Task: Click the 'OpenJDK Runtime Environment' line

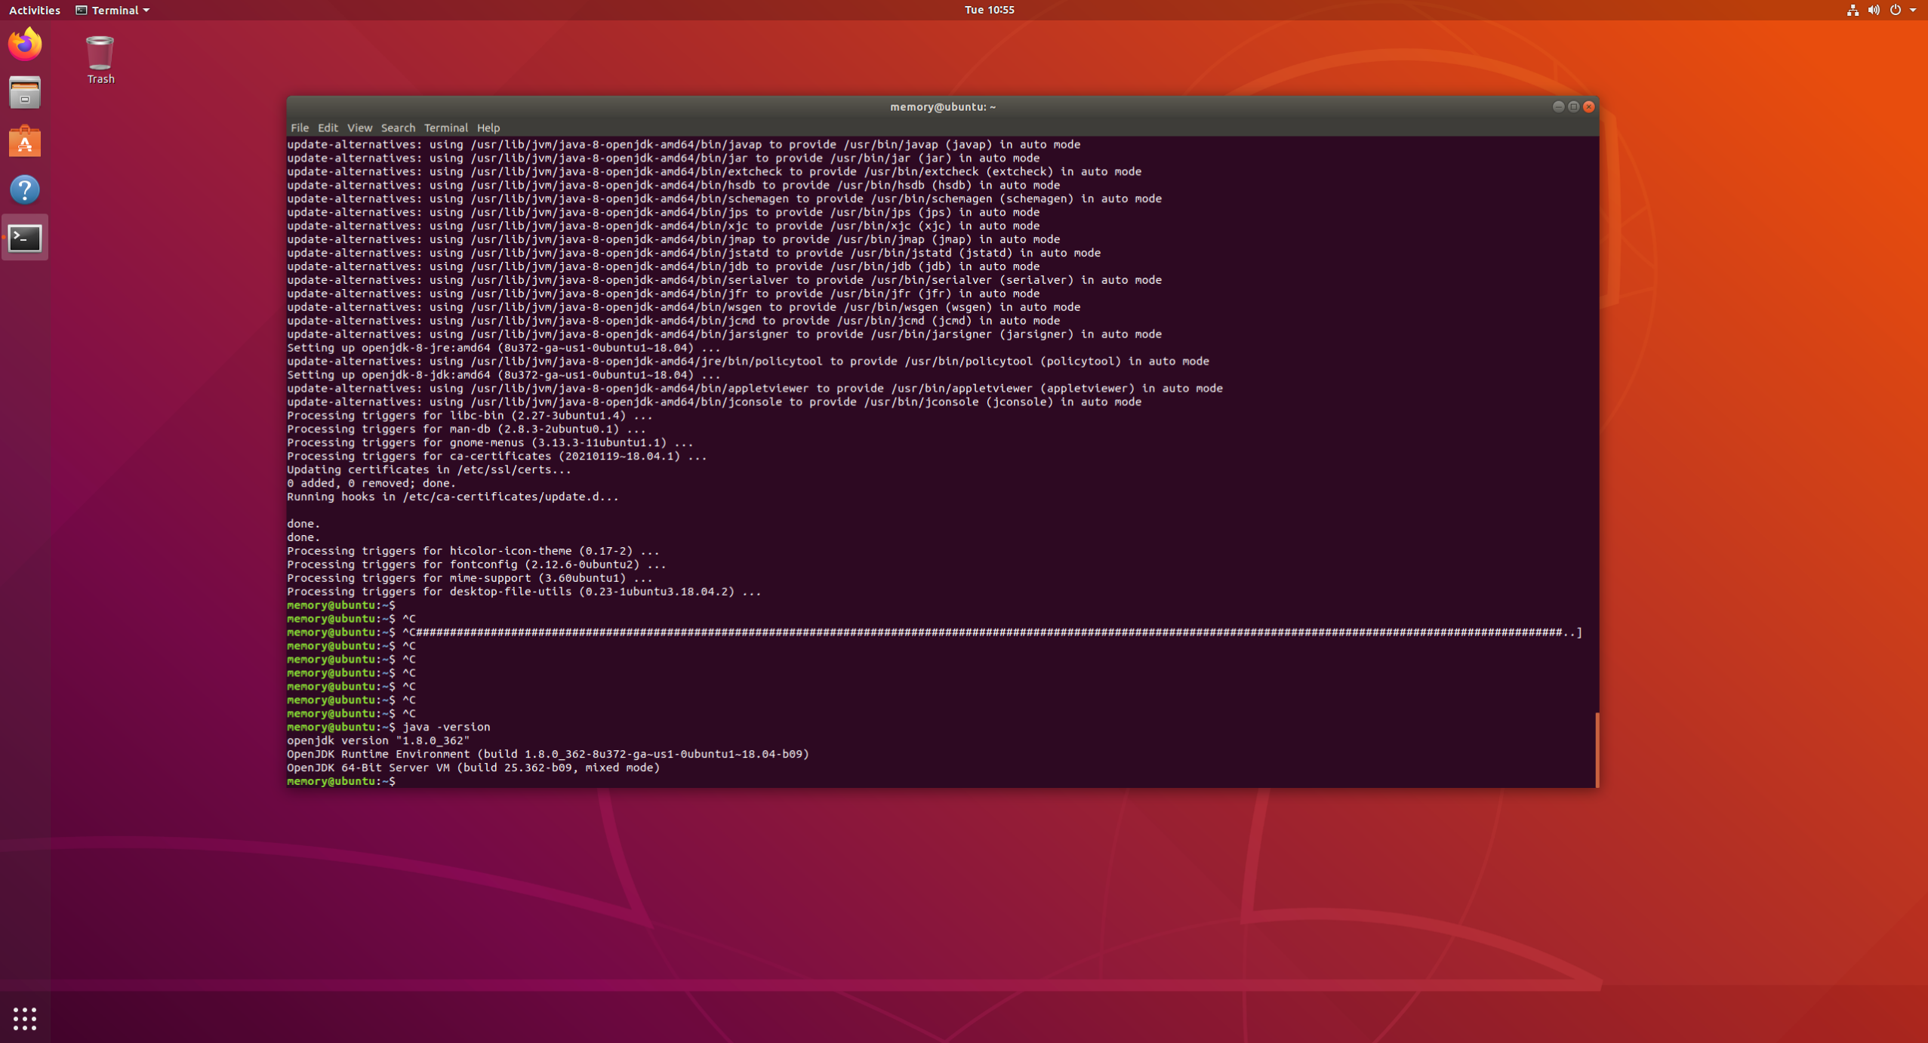Action: [x=548, y=754]
